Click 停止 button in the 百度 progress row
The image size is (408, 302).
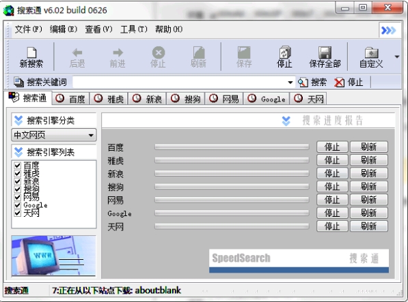pos(332,147)
